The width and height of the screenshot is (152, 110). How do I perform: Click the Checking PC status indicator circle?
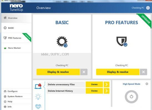coord(148,8)
